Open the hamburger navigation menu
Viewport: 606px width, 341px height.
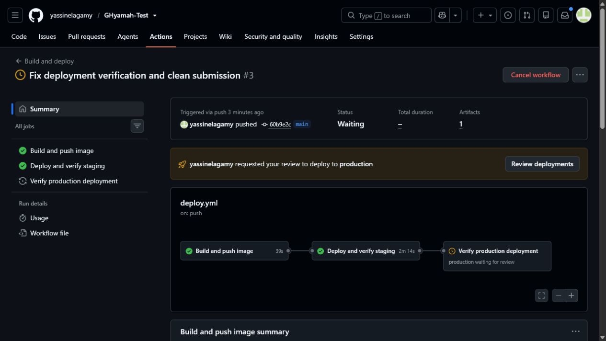click(15, 15)
